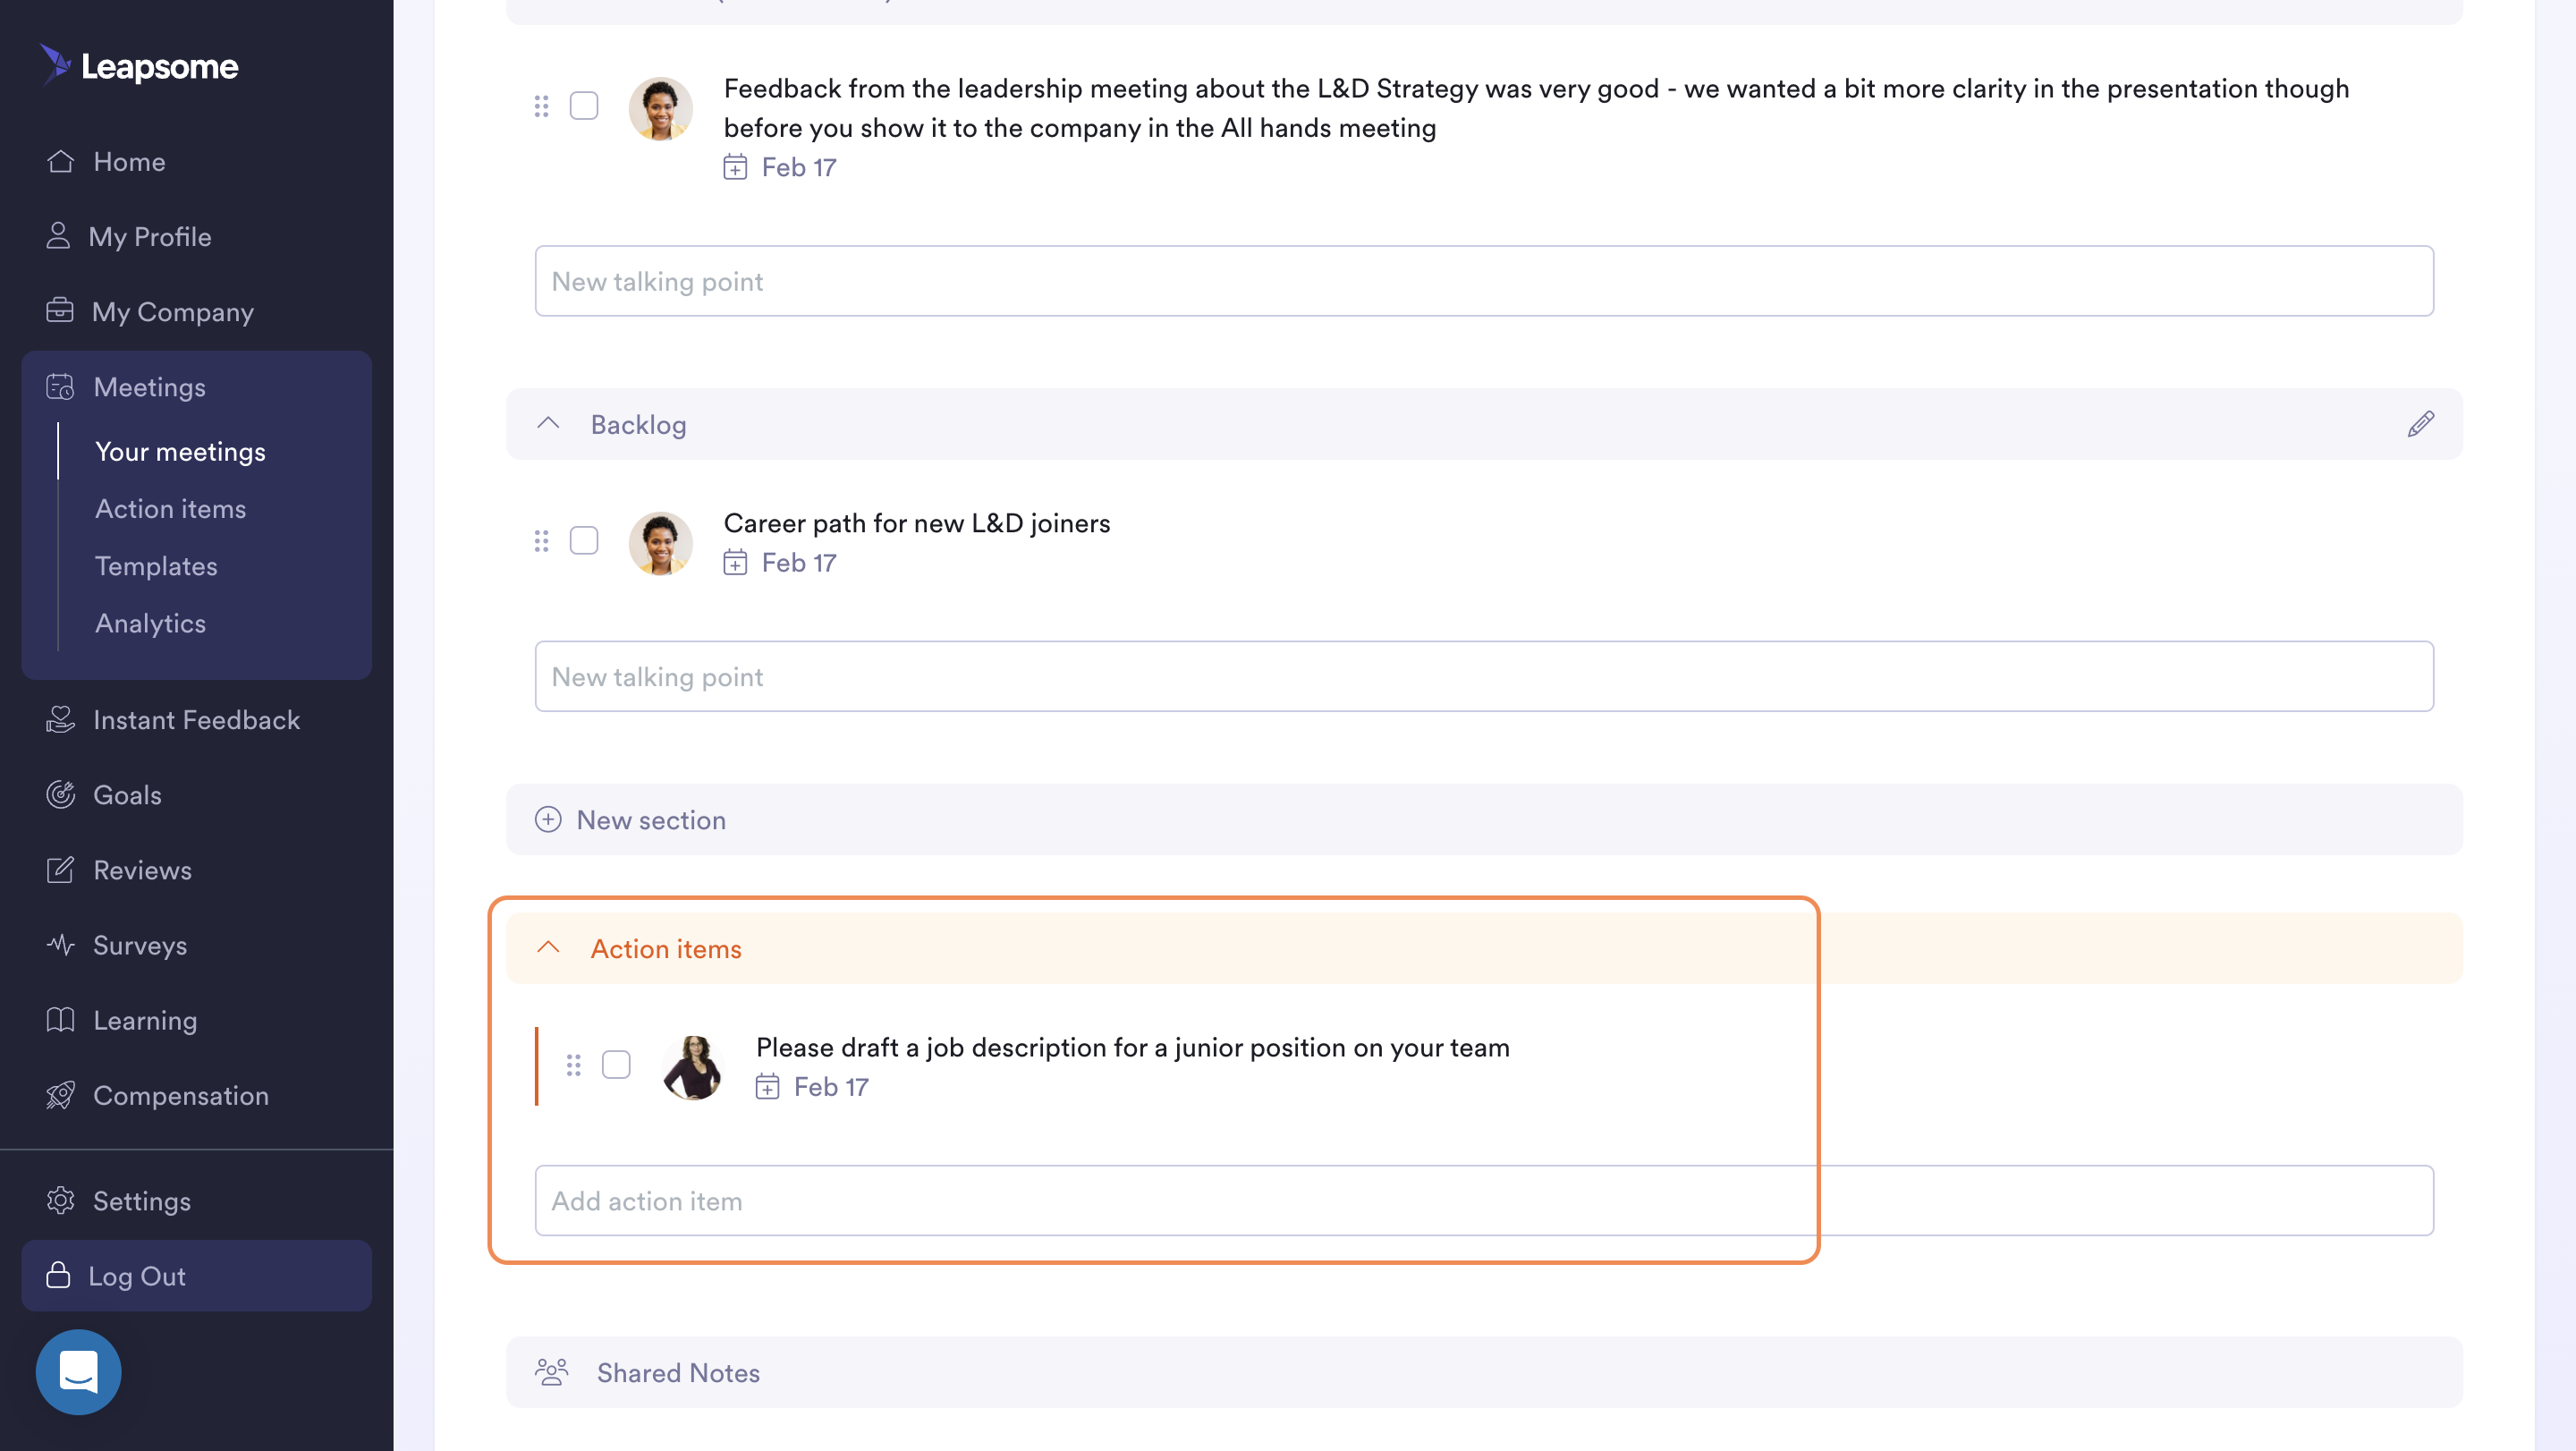Screen dimensions: 2576x1451
Task: Click the pencil edit icon for Backlog
Action: 2420,424
